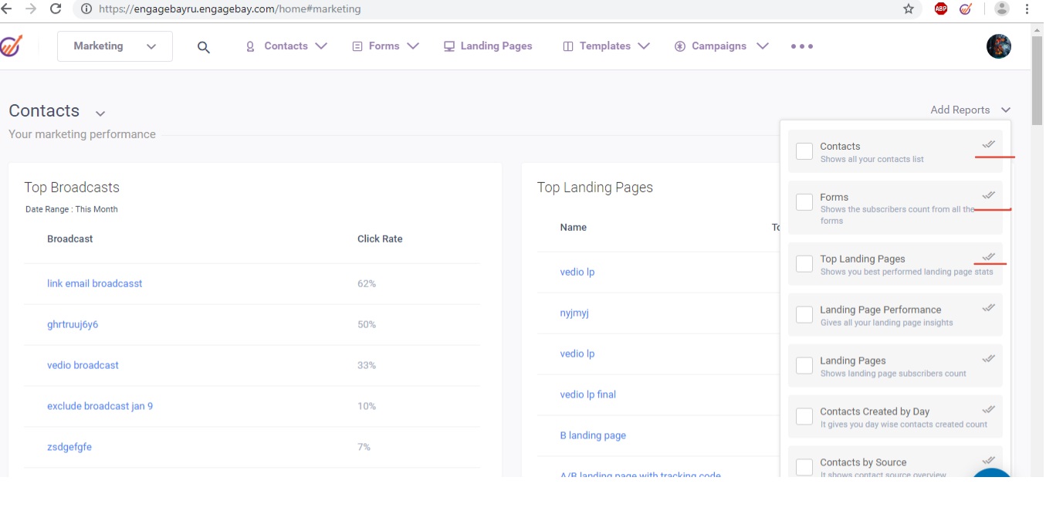Click the search magnifier icon
Screen dimensions: 1046x528
(204, 47)
